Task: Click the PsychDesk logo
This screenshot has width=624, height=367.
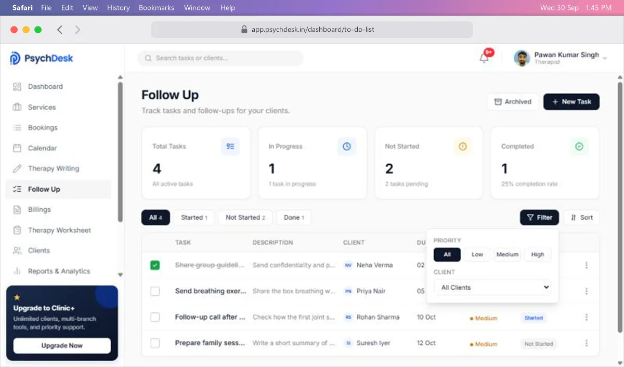Action: click(x=42, y=58)
